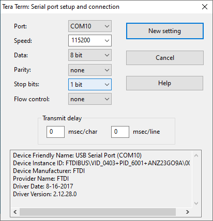Click the device info scroll up arrow
Viewport: 213px width, 221px height.
[196, 155]
